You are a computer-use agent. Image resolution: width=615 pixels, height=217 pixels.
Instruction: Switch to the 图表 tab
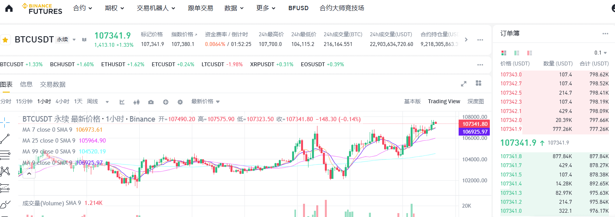(6, 85)
